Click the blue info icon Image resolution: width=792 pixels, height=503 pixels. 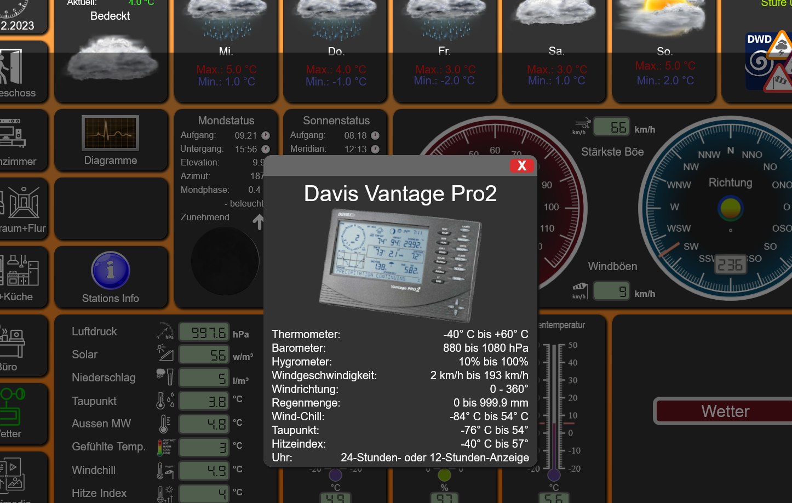tap(111, 270)
